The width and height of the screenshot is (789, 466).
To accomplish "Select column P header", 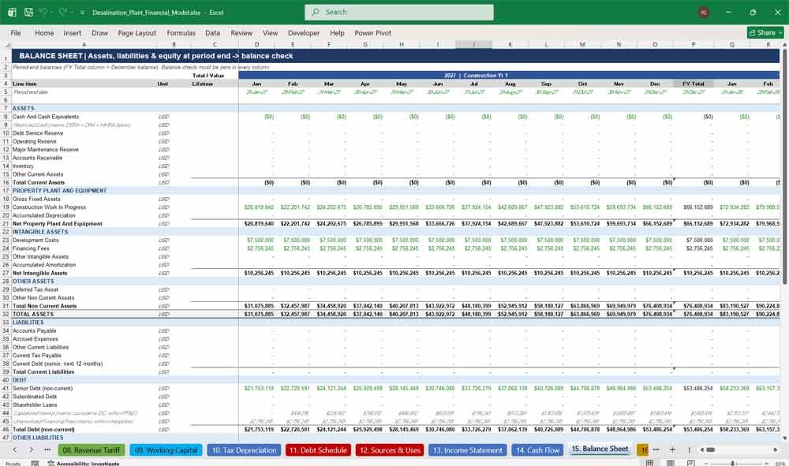I will 693,45.
